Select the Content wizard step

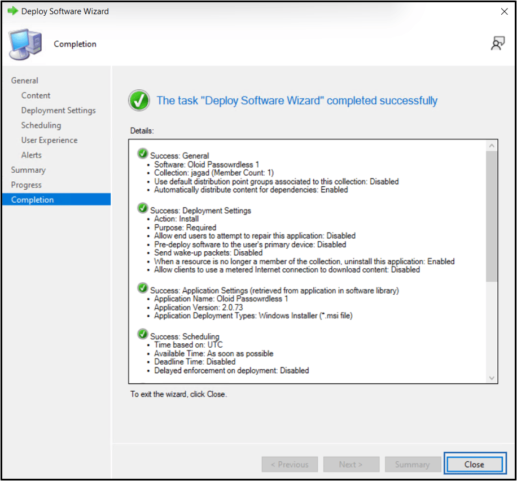[36, 95]
